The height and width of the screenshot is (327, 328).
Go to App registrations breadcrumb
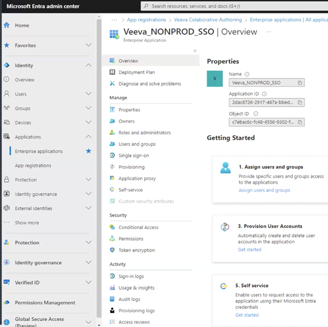(x=146, y=20)
